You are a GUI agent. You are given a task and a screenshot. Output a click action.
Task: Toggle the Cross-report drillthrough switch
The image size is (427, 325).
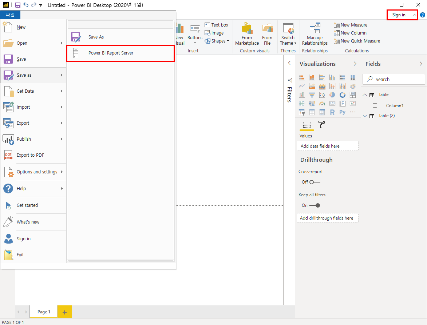tap(315, 182)
